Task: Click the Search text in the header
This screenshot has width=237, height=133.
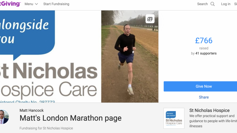Action: pyautogui.click(x=202, y=4)
